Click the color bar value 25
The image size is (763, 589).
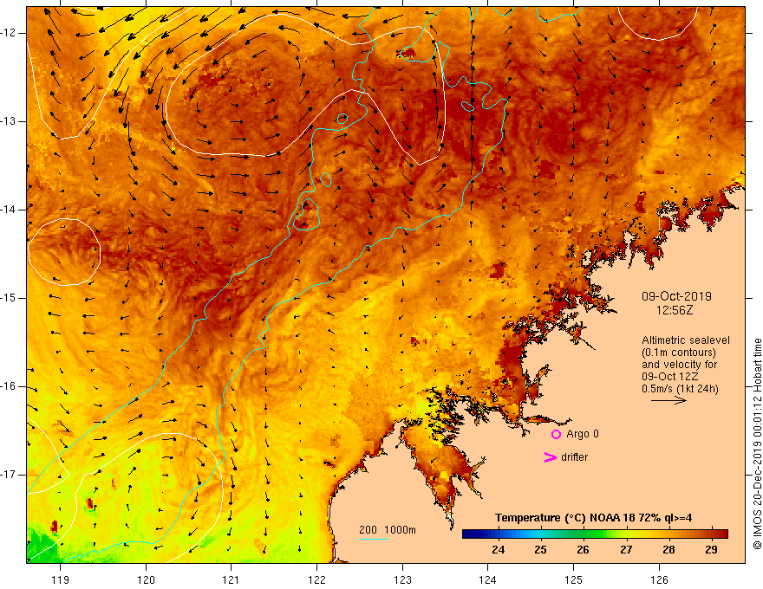[540, 550]
